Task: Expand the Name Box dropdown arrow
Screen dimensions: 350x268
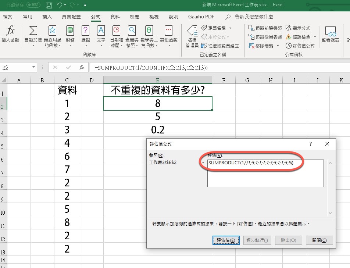Action: 34,68
